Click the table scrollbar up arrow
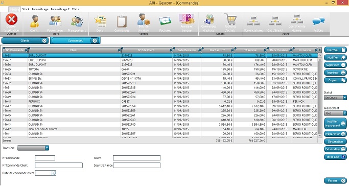This screenshot has height=186, width=349. (x=320, y=55)
